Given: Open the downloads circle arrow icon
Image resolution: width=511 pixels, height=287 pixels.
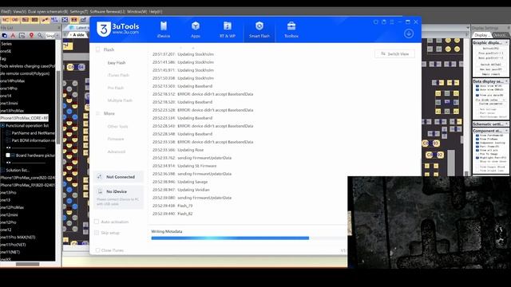Looking at the screenshot, I should click(x=409, y=33).
